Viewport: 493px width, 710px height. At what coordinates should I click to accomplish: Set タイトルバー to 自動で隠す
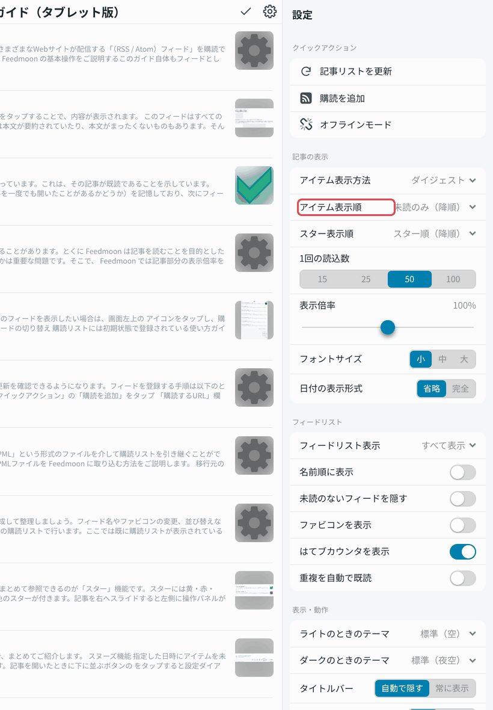tap(402, 688)
